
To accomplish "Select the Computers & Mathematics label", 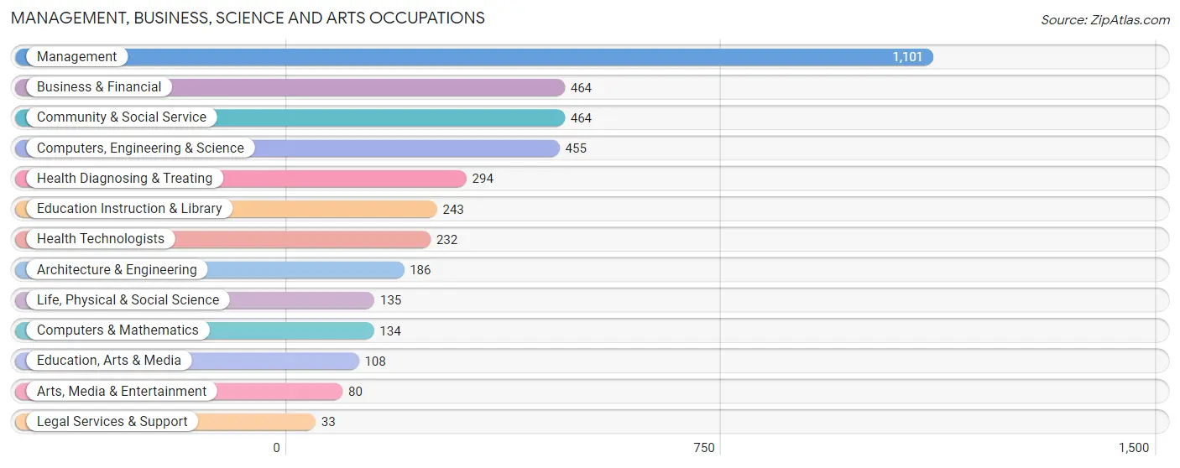I will (x=117, y=330).
